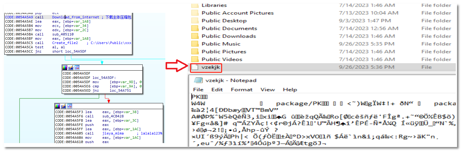Open the View menu in Notepad
The height and width of the screenshot is (151, 461).
pyautogui.click(x=267, y=90)
